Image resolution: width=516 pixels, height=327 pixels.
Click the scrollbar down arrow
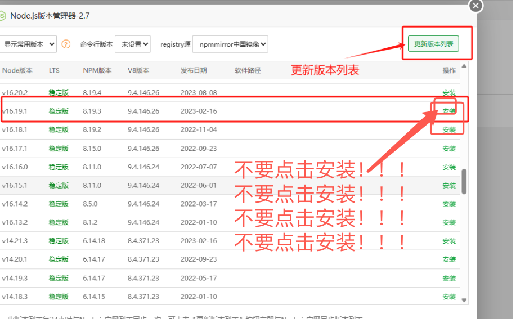pyautogui.click(x=464, y=300)
